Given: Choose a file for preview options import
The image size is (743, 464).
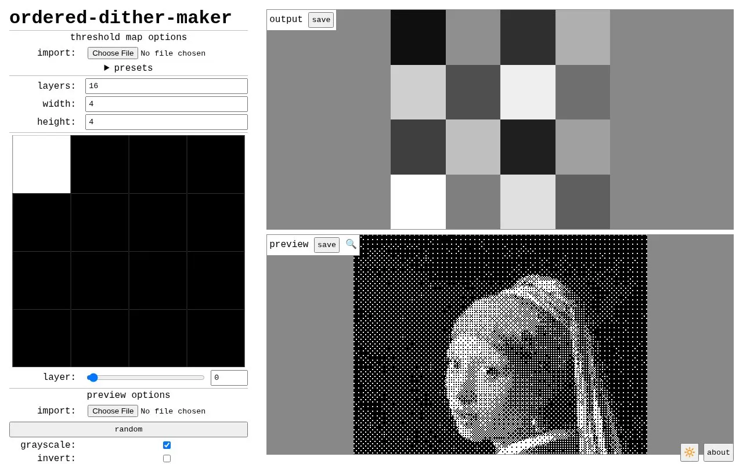Looking at the screenshot, I should 113,411.
